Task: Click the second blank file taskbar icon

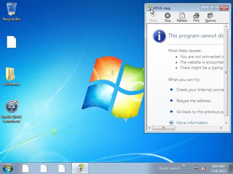Action: 44,168
